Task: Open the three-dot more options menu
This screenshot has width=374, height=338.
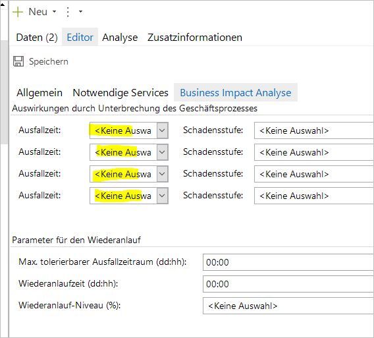Action: 68,12
